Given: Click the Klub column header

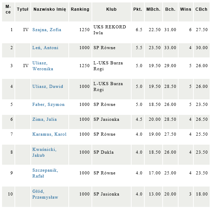Looking at the screenshot, I should coord(112,9).
